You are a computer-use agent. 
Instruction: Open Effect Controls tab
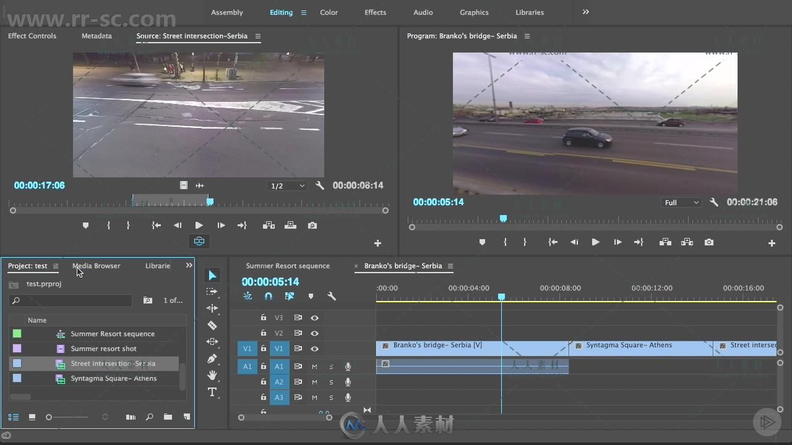click(32, 36)
